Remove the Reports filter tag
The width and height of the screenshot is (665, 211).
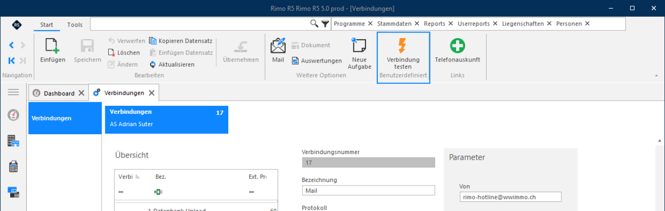pos(450,23)
